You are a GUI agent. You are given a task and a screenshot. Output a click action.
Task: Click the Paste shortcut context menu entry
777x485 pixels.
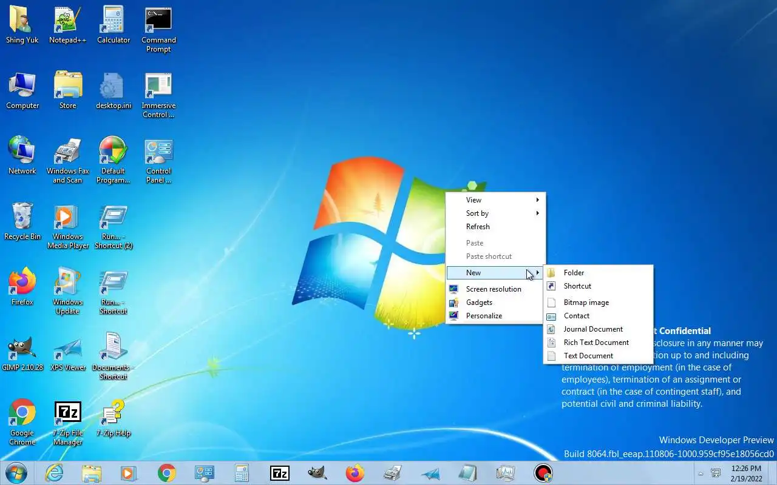pos(495,256)
